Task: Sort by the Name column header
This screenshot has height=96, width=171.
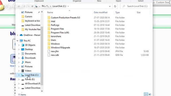Action: (x=50, y=13)
